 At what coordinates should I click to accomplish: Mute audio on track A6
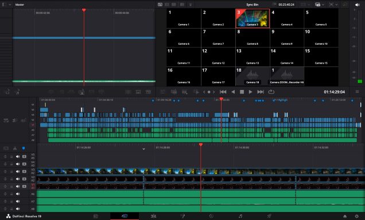coord(18,194)
